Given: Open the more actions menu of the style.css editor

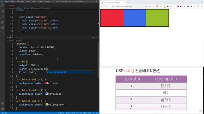Looking at the screenshot, I should coord(96,38).
